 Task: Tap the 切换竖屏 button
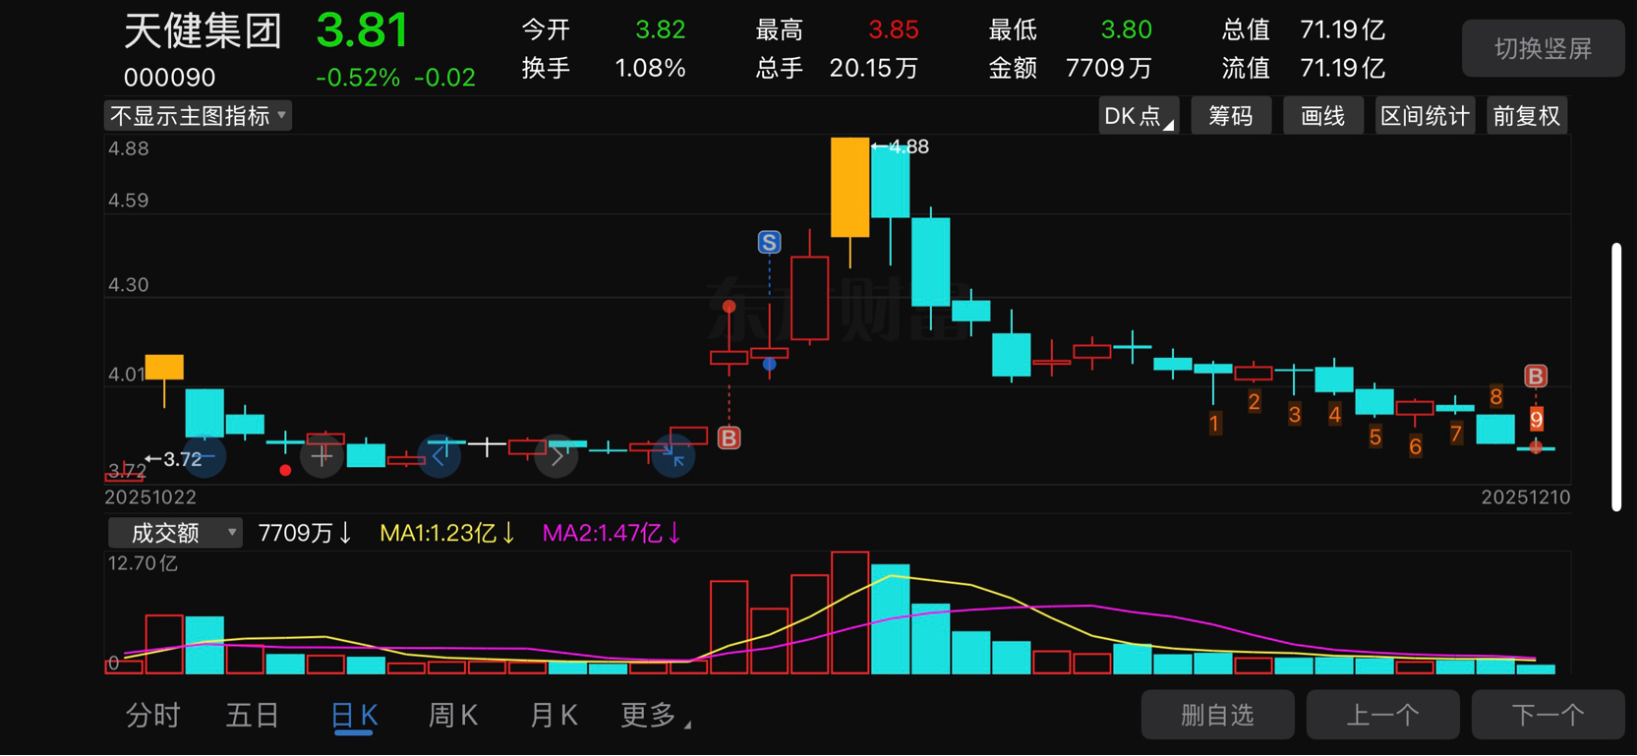(1543, 48)
